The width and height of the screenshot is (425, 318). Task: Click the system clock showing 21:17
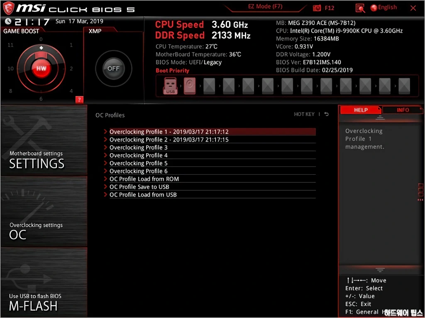[x=32, y=22]
